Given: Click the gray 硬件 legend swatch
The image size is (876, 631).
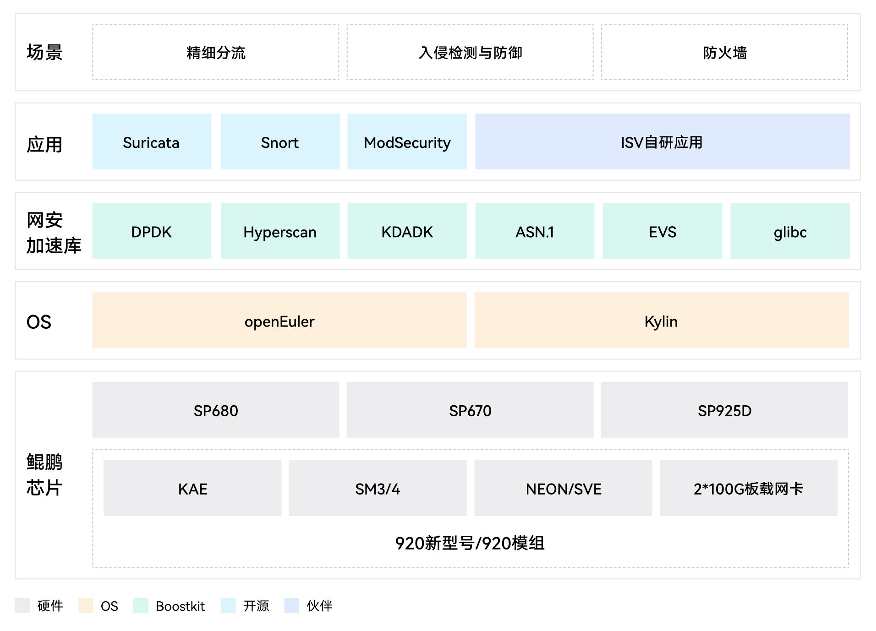Looking at the screenshot, I should 22,605.
